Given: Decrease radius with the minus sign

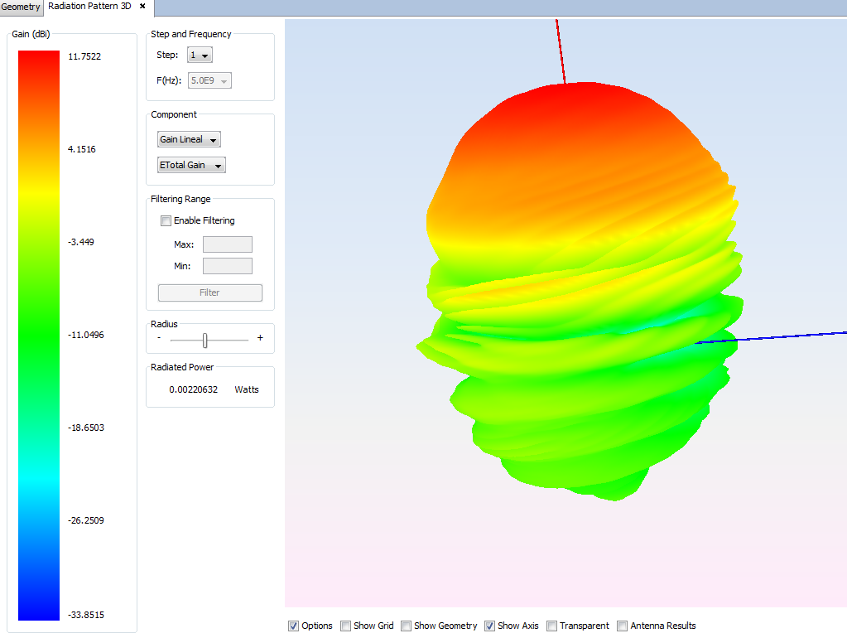Looking at the screenshot, I should [159, 338].
